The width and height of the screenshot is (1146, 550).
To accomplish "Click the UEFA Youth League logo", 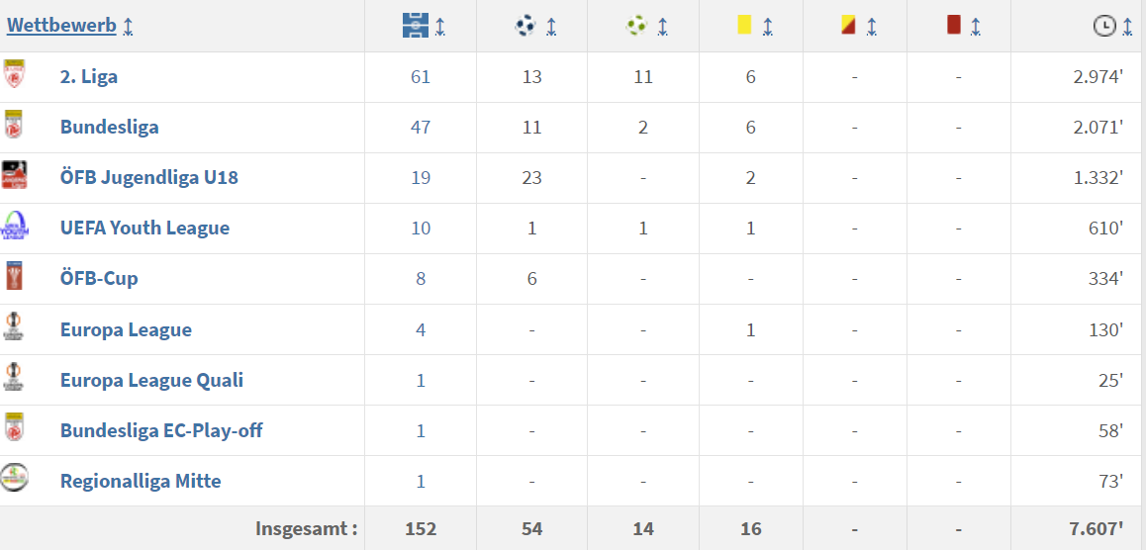I will point(15,227).
